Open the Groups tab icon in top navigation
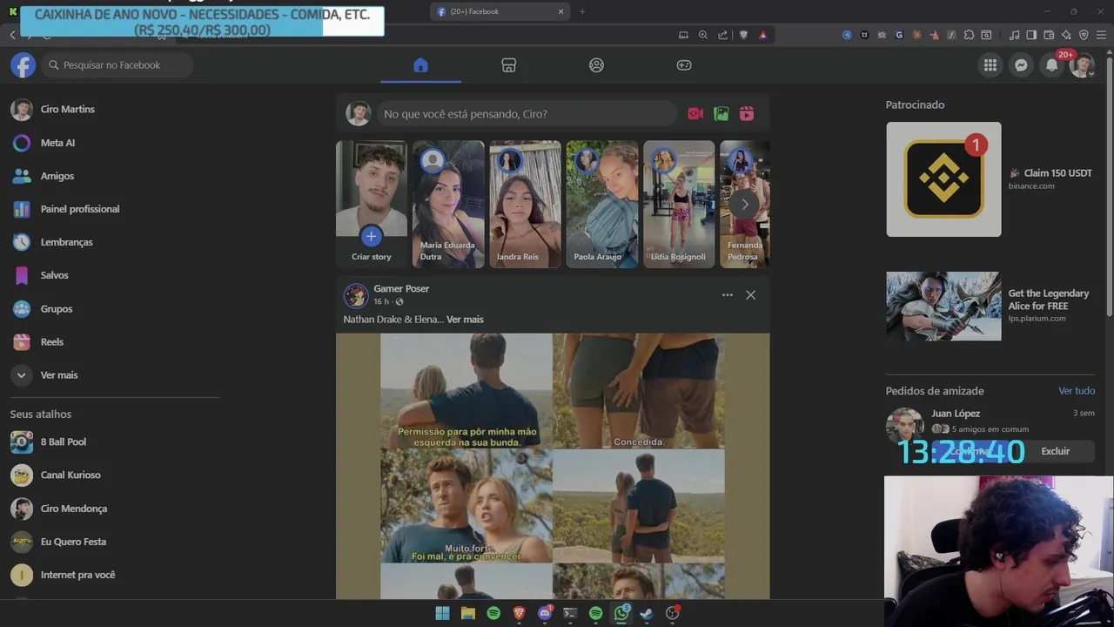 [596, 65]
